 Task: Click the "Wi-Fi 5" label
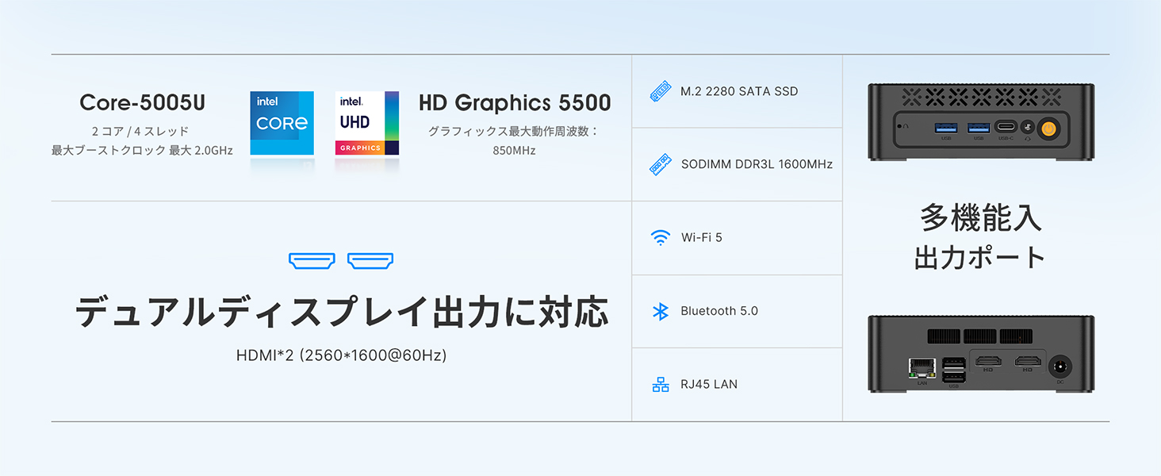pos(701,237)
